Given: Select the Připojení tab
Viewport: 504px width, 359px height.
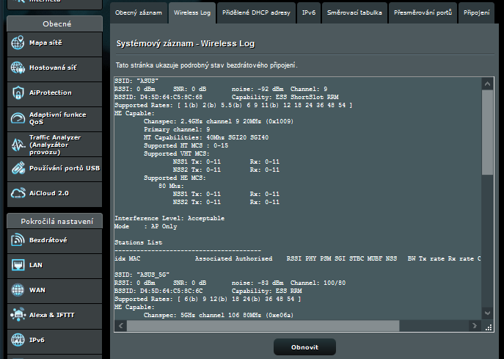Looking at the screenshot, I should (x=476, y=13).
